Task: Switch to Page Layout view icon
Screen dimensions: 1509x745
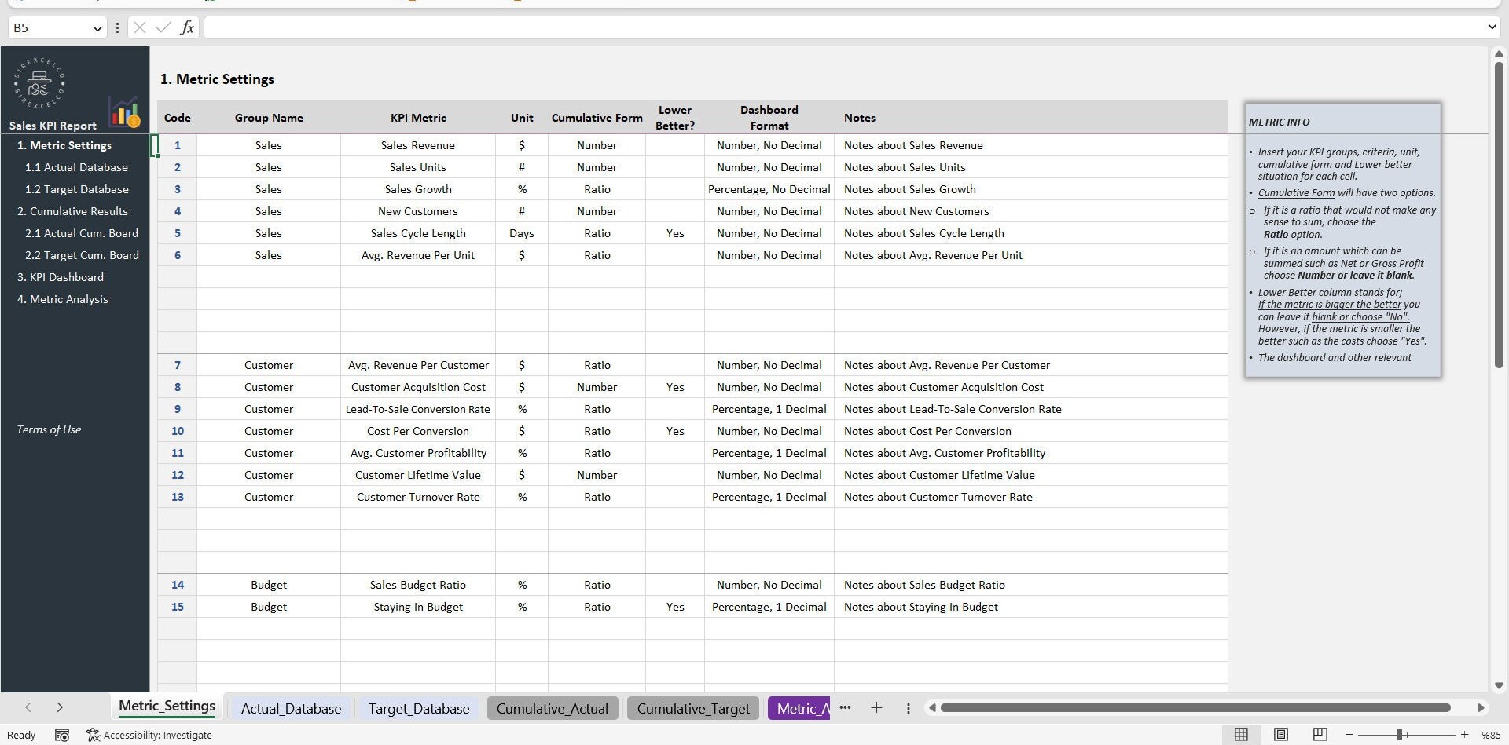Action: click(1281, 735)
